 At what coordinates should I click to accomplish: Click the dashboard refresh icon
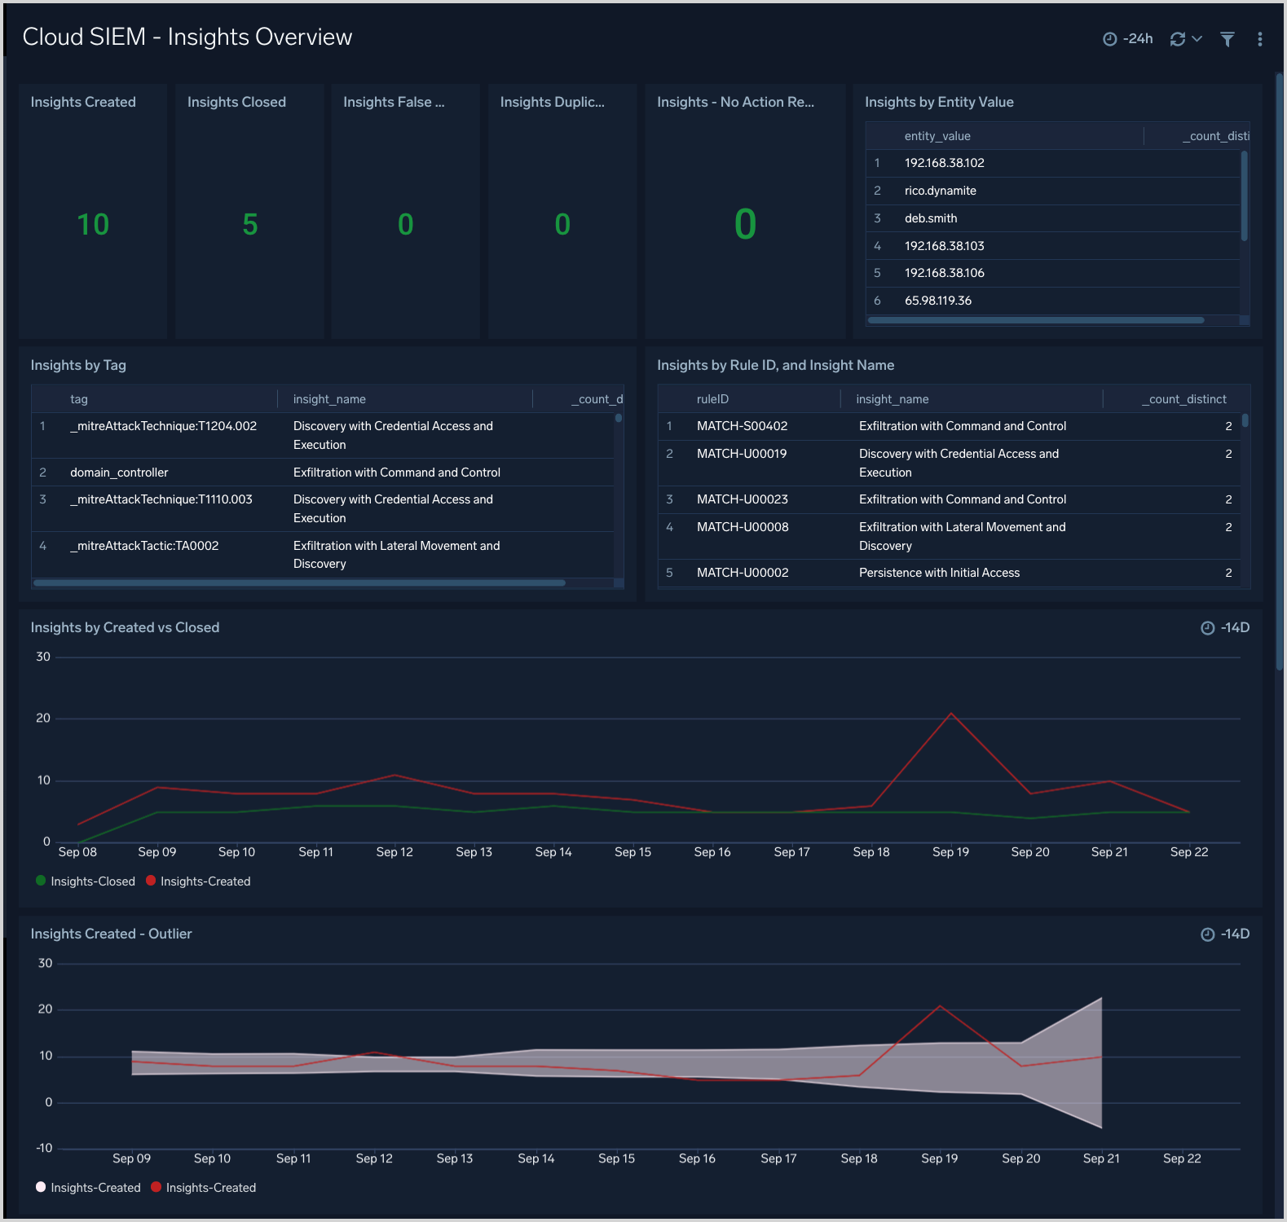1177,39
